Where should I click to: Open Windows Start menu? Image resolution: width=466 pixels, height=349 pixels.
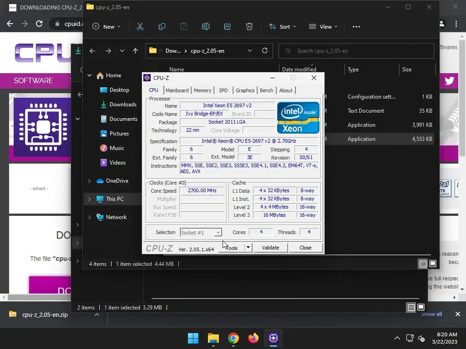[x=193, y=338]
